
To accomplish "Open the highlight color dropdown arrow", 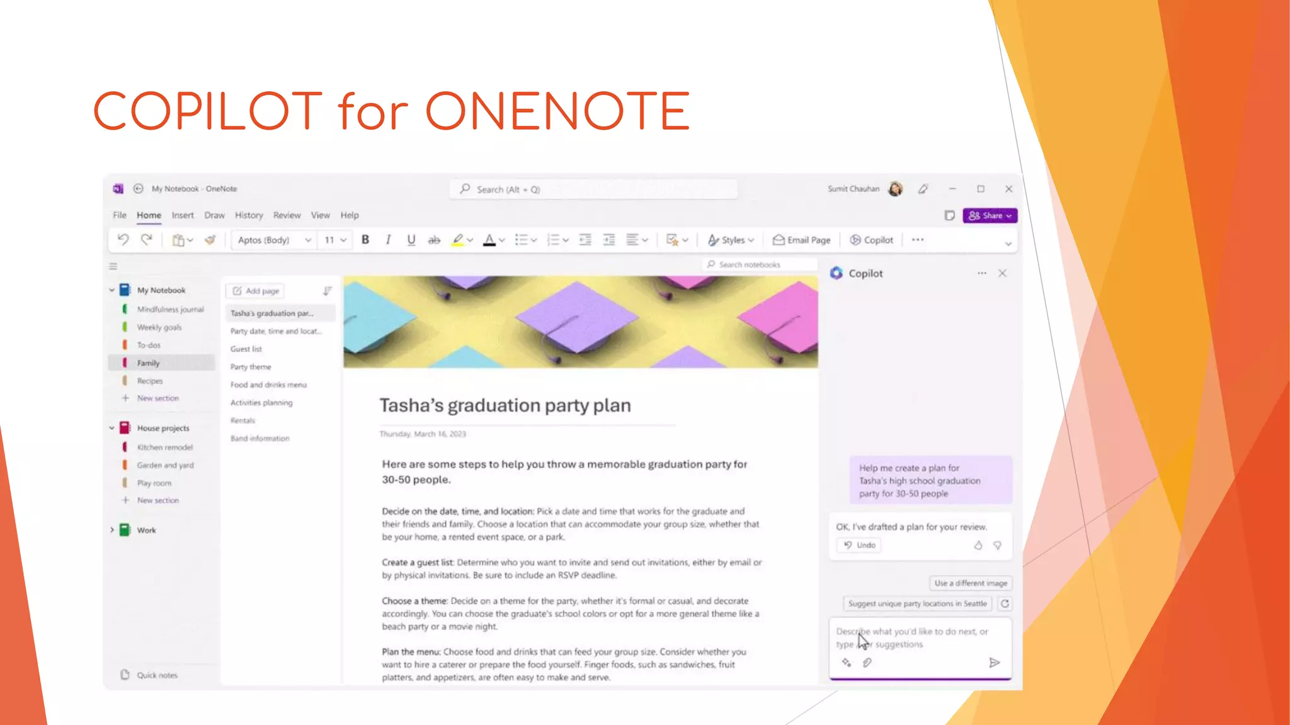I will 470,240.
